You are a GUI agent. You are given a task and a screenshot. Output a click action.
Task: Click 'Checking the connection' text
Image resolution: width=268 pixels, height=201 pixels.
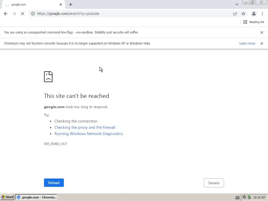pyautogui.click(x=76, y=121)
